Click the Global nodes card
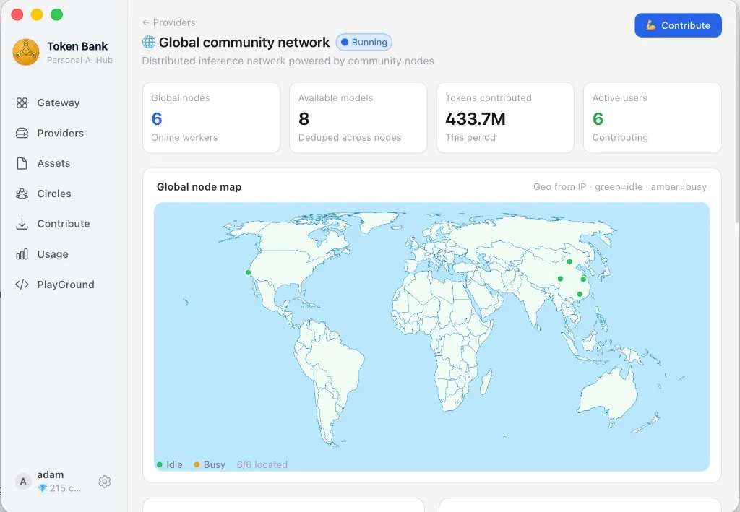Screen dimensions: 740x512 [x=211, y=118]
